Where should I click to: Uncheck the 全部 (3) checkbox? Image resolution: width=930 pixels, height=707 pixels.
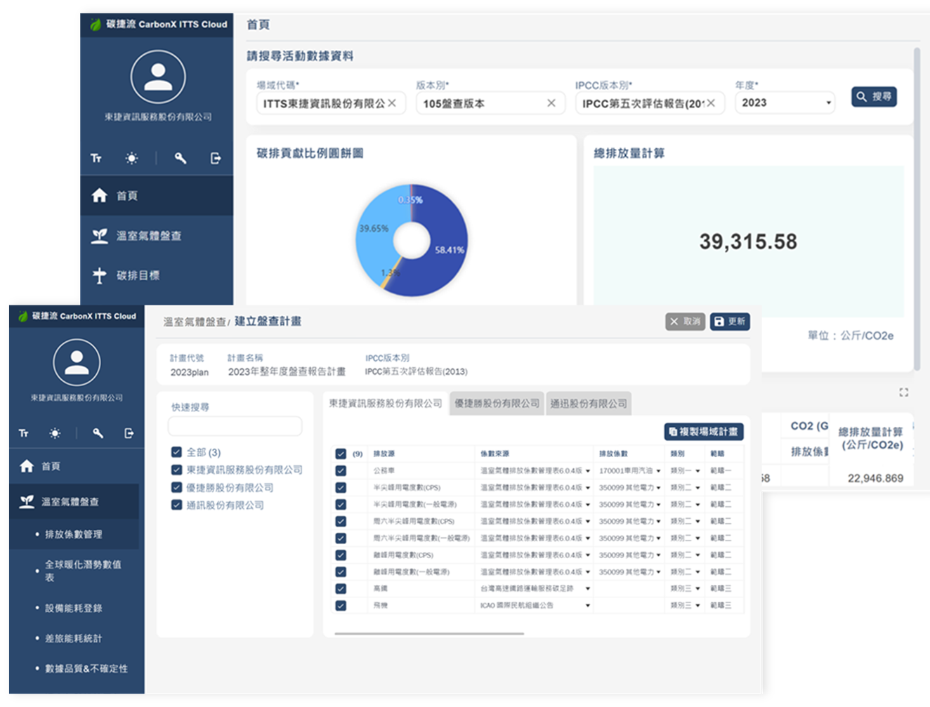(177, 452)
